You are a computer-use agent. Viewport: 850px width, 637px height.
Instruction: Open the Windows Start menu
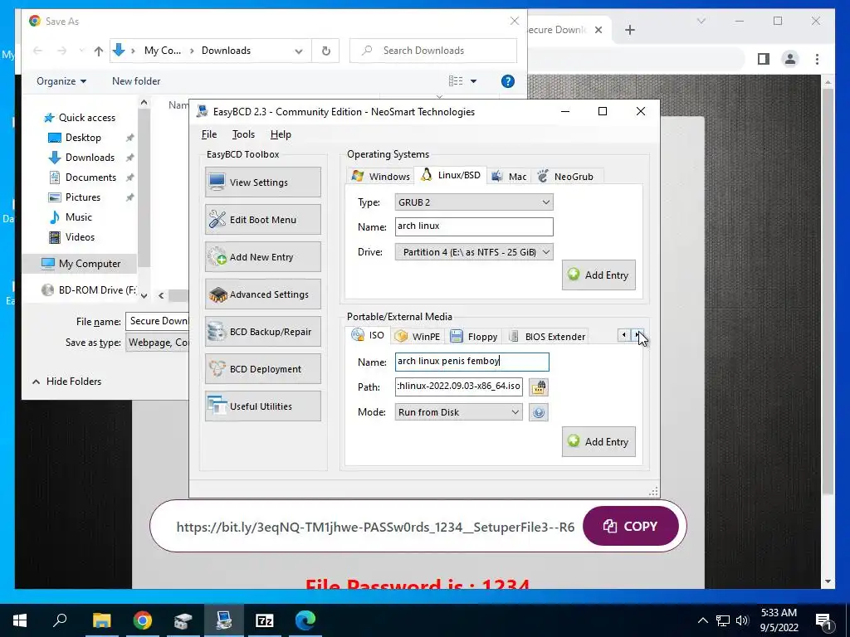20,620
